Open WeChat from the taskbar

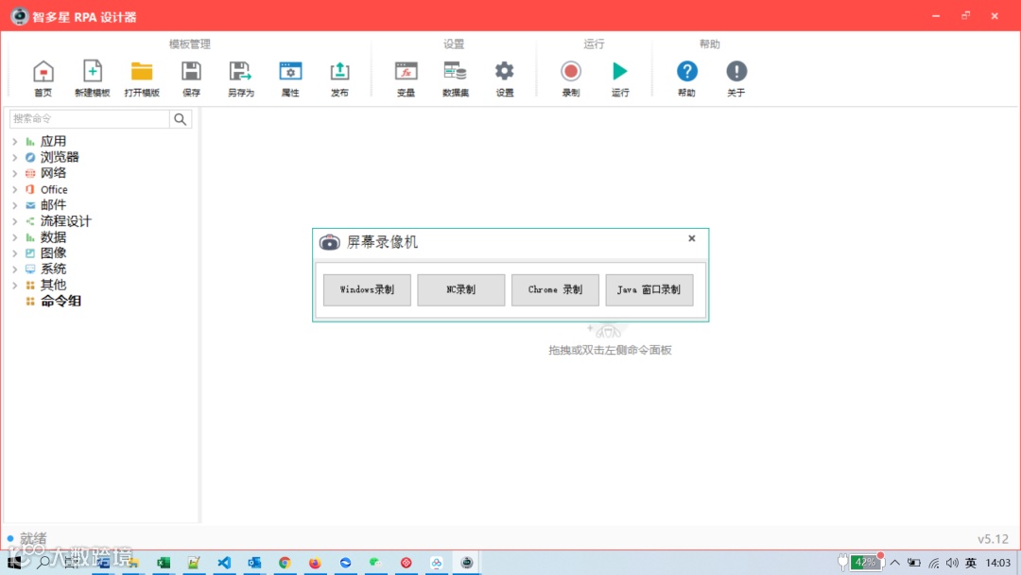click(375, 563)
